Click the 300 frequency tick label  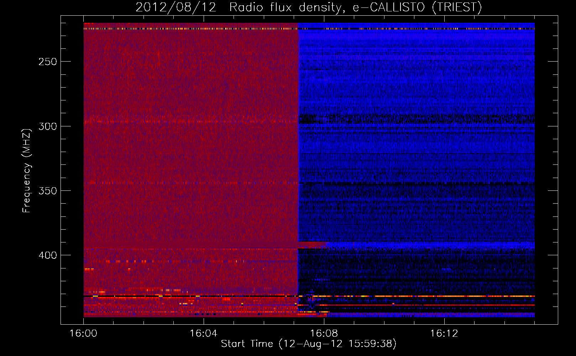tap(48, 126)
